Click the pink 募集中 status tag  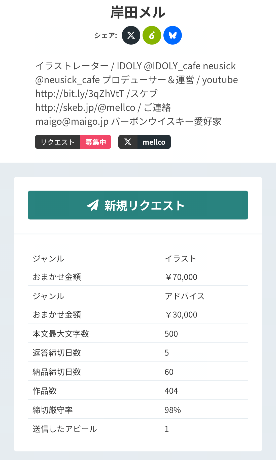click(x=96, y=142)
